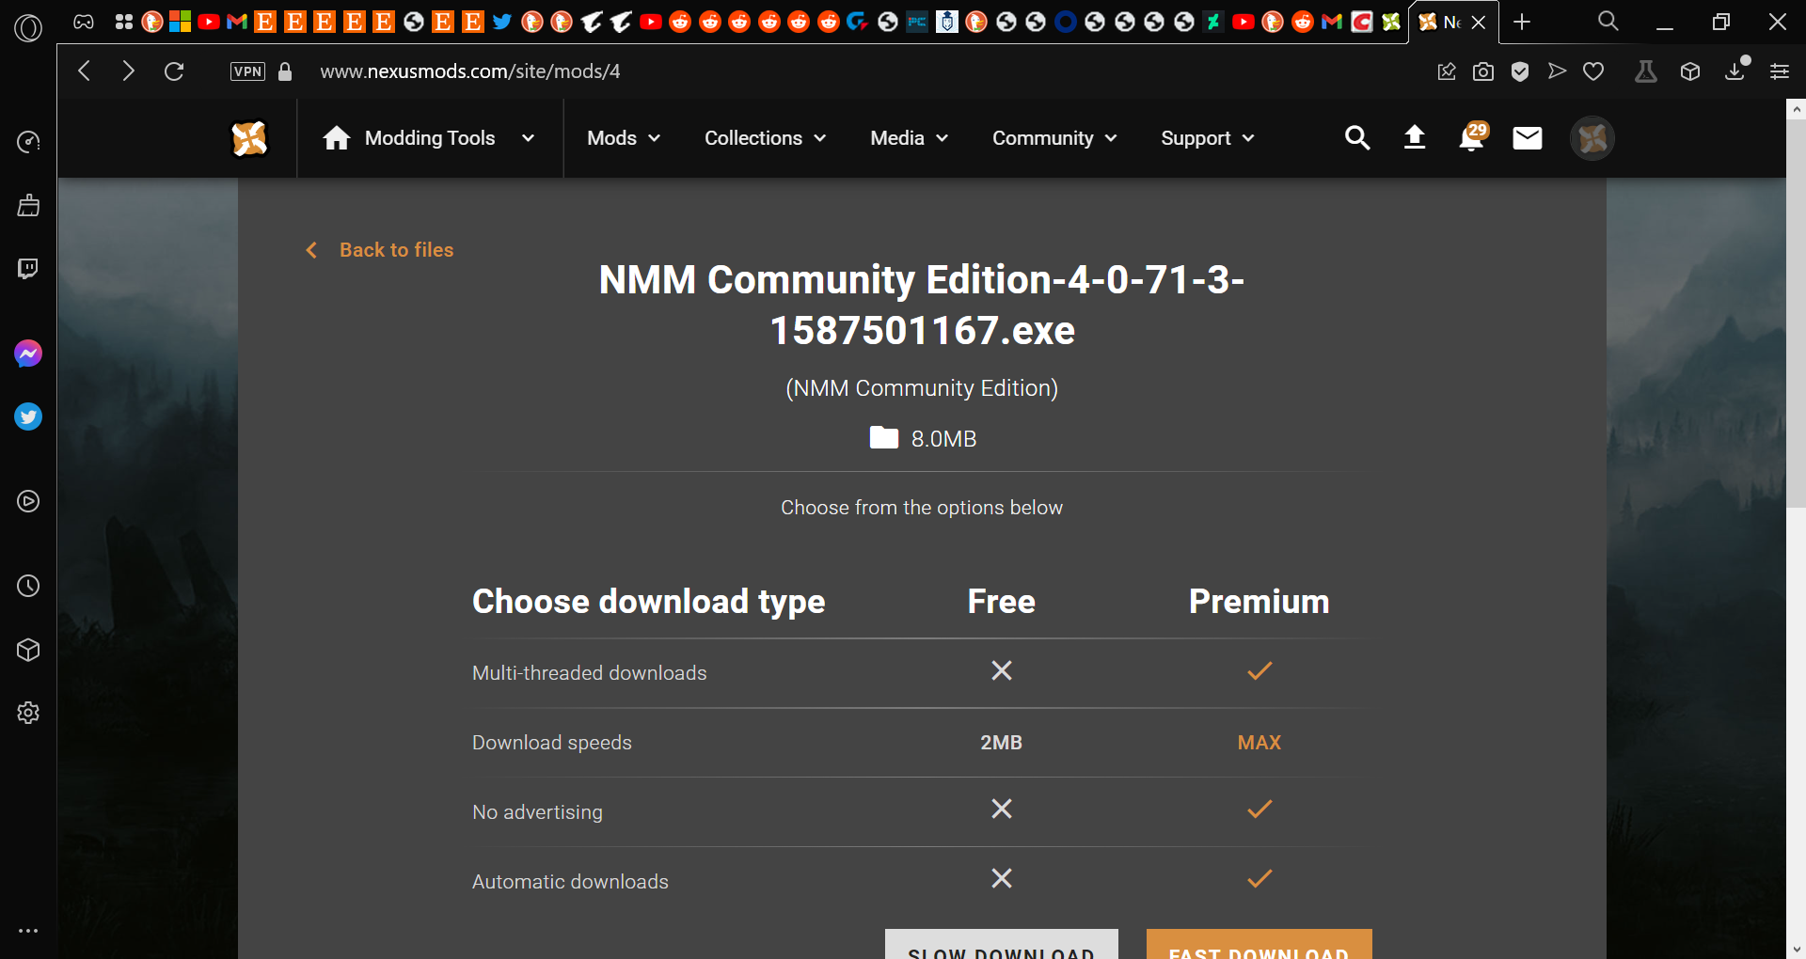Open messages envelope icon
The image size is (1806, 959).
[1528, 138]
